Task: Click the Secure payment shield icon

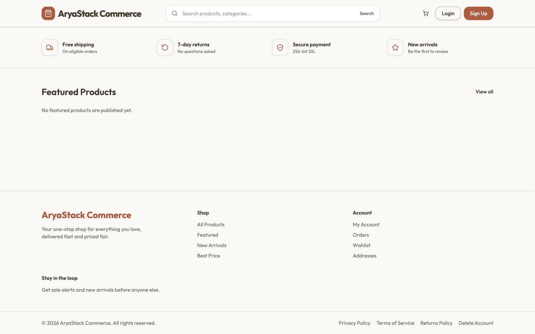Action: (x=280, y=48)
